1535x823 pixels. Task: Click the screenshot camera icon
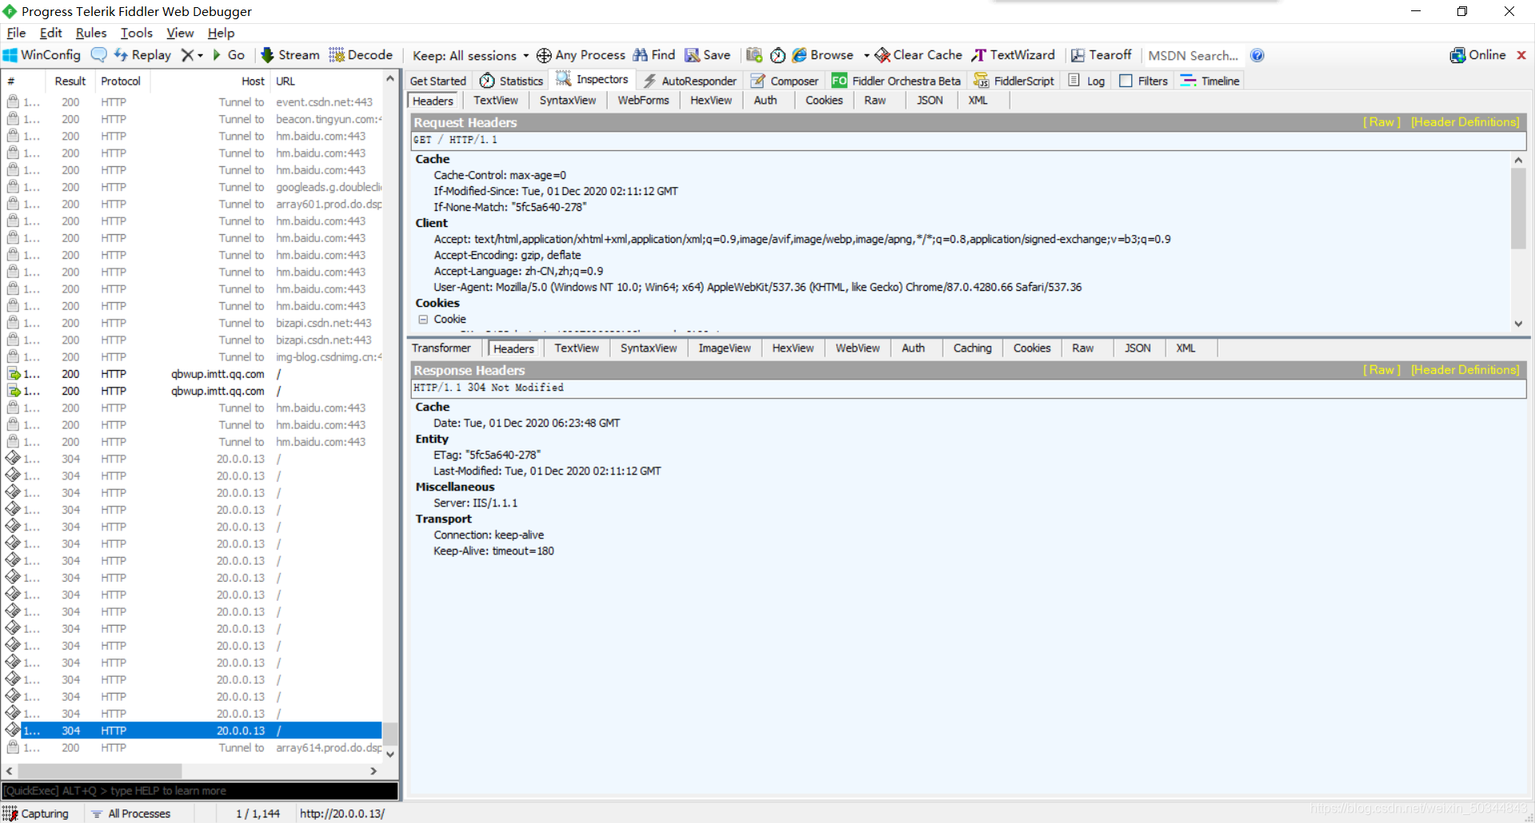(x=754, y=55)
